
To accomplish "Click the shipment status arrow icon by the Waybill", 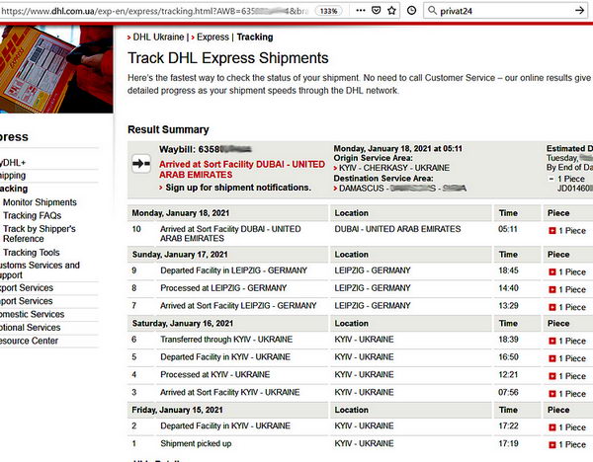I will (141, 164).
